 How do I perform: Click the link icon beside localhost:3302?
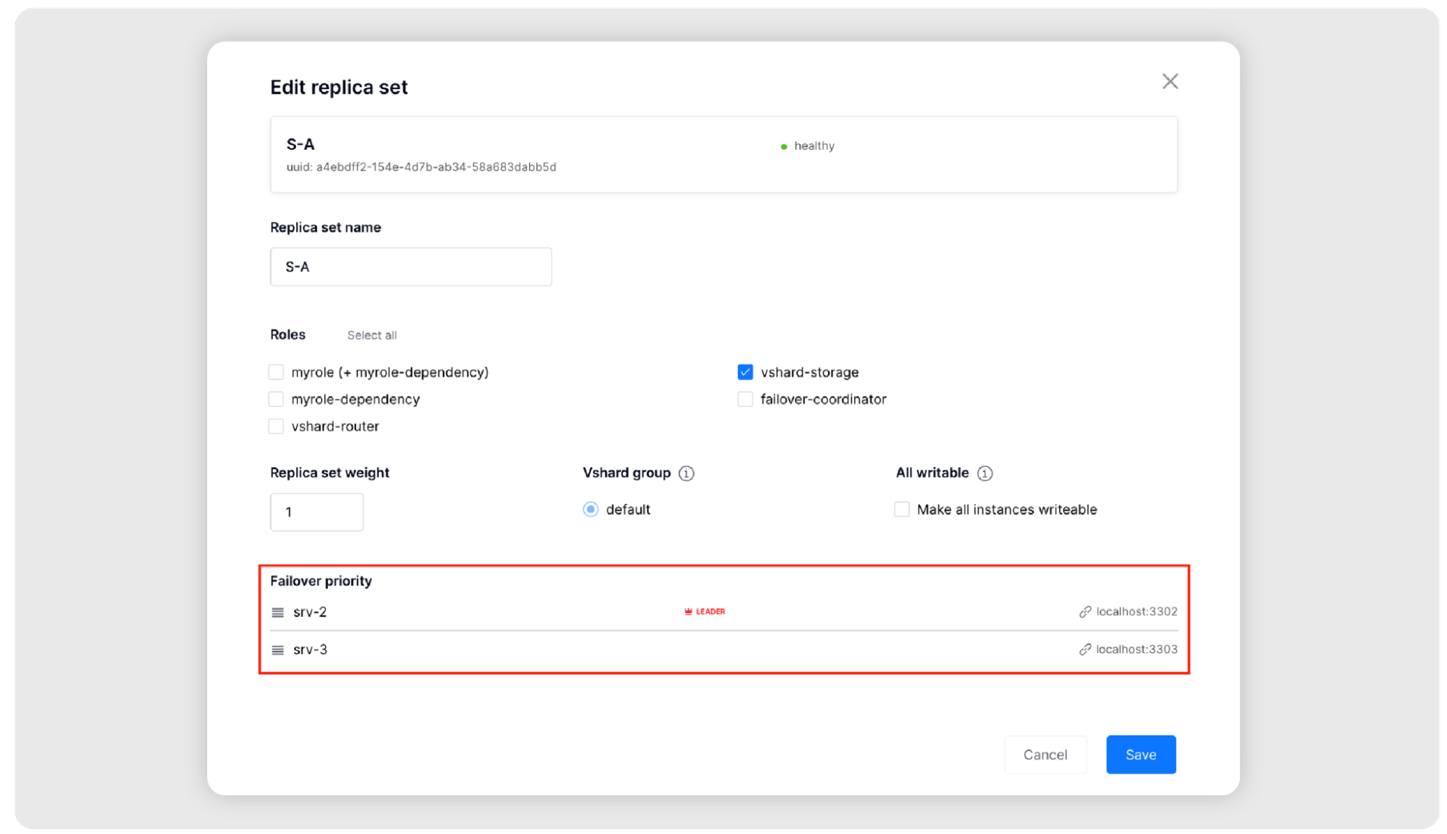1085,612
